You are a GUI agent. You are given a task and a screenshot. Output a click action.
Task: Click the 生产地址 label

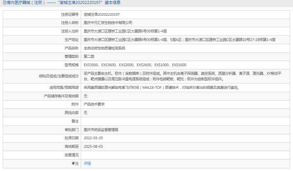(72, 40)
